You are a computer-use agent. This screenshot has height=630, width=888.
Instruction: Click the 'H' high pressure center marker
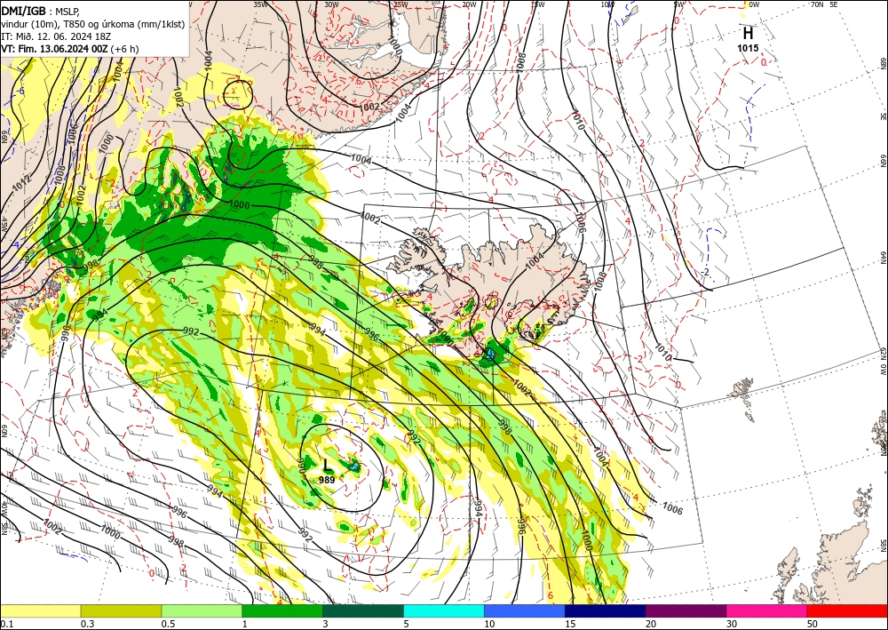748,33
